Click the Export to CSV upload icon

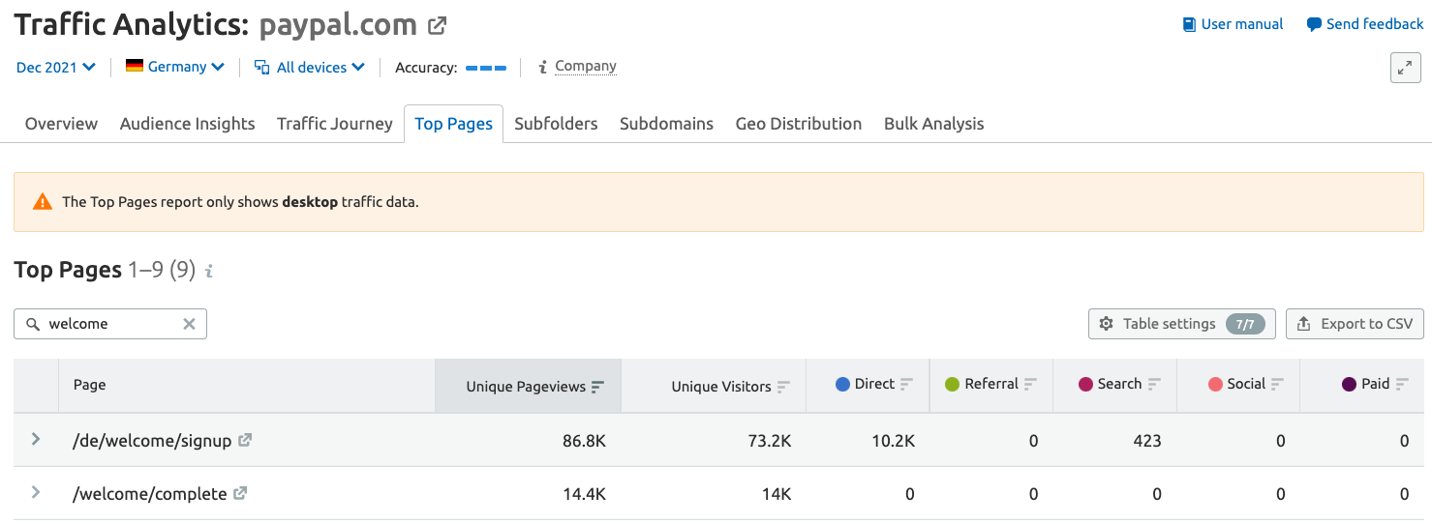point(1304,324)
